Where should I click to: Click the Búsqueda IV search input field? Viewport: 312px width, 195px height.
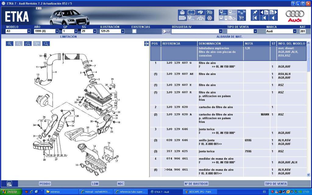coord(195,31)
